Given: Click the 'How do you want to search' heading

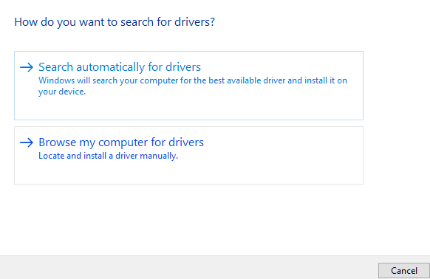Looking at the screenshot, I should pos(115,22).
